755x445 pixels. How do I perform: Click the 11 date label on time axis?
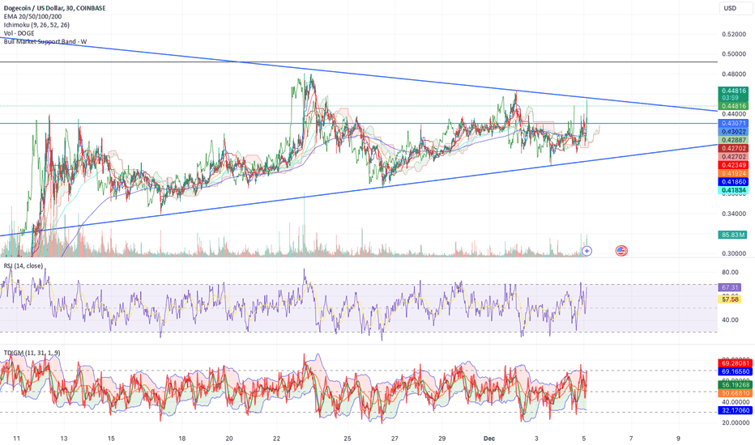coord(17,439)
